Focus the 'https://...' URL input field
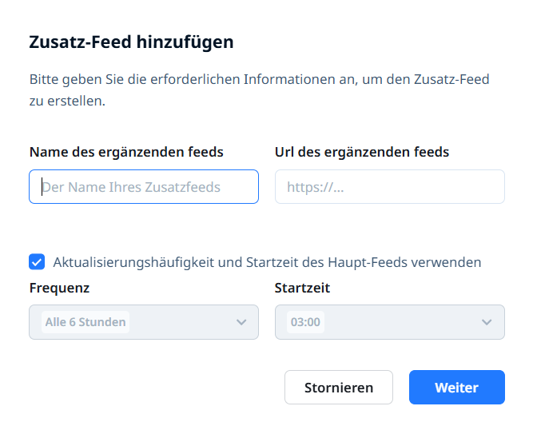 [x=390, y=187]
